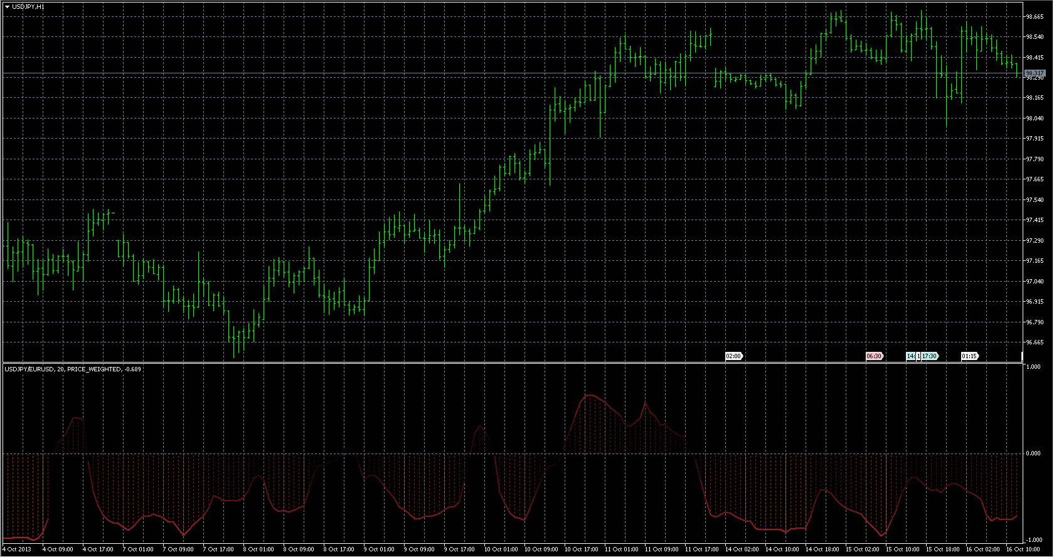The width and height of the screenshot is (1054, 557).
Task: Select the white 02:00 event marker
Action: pos(733,356)
